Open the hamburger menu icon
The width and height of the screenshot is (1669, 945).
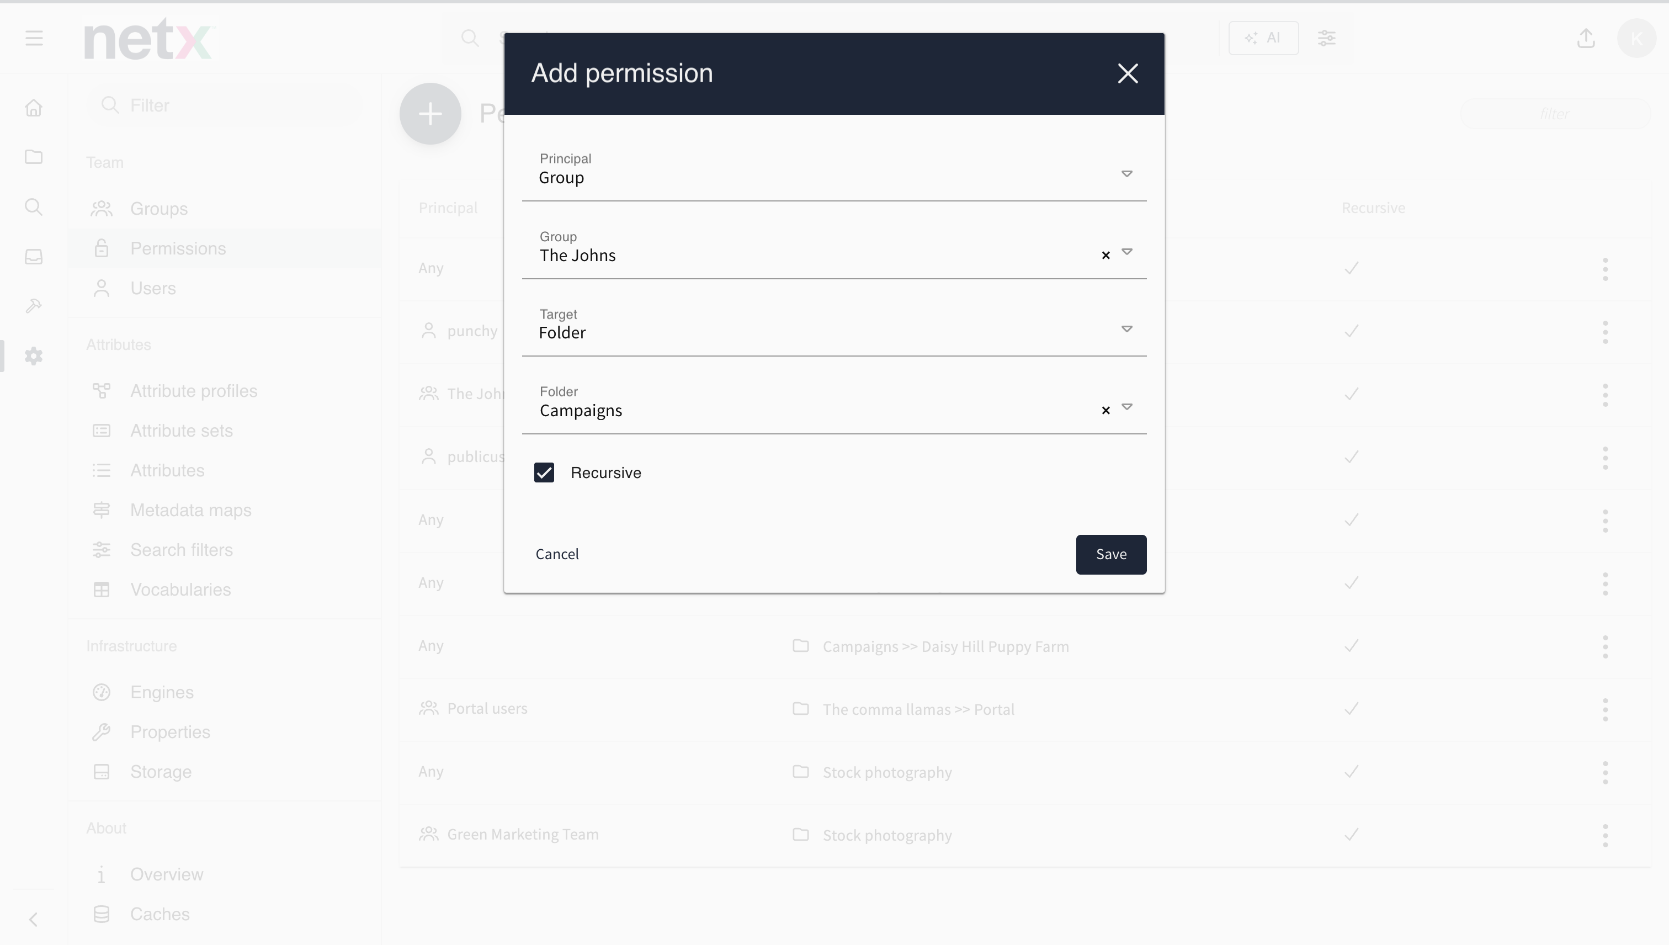[x=34, y=38]
